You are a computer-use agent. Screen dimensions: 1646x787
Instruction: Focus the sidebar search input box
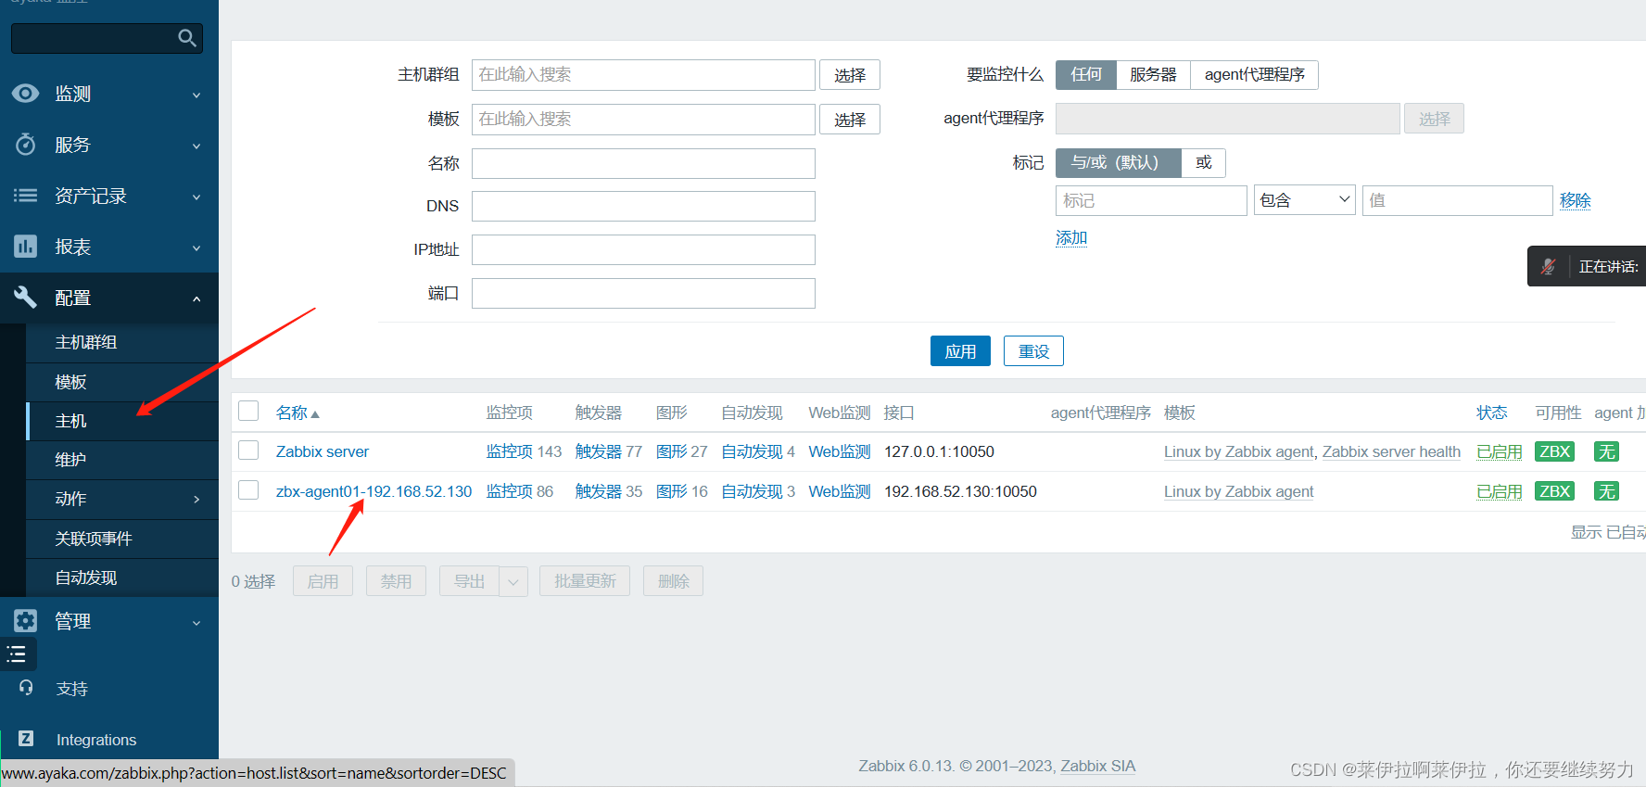tap(107, 38)
